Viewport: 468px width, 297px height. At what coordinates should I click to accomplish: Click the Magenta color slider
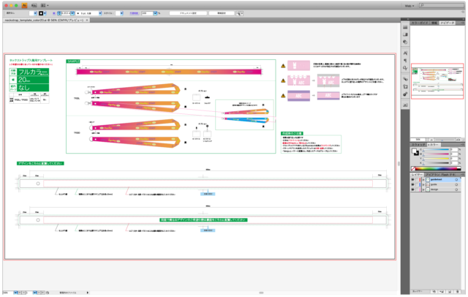pyautogui.click(x=436, y=154)
